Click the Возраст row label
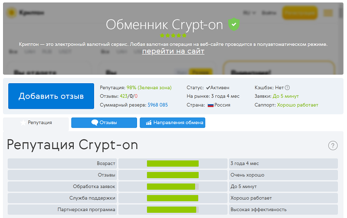347x218 pixels. (x=106, y=163)
